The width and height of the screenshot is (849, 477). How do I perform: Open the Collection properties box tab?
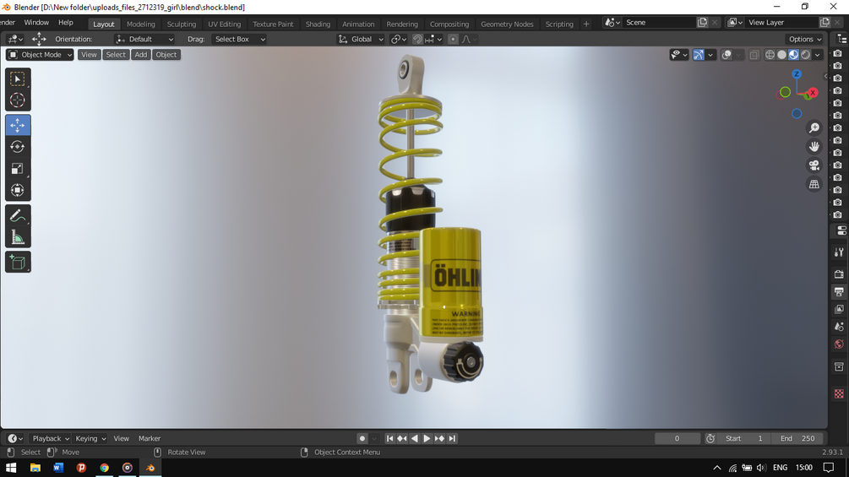tap(839, 366)
